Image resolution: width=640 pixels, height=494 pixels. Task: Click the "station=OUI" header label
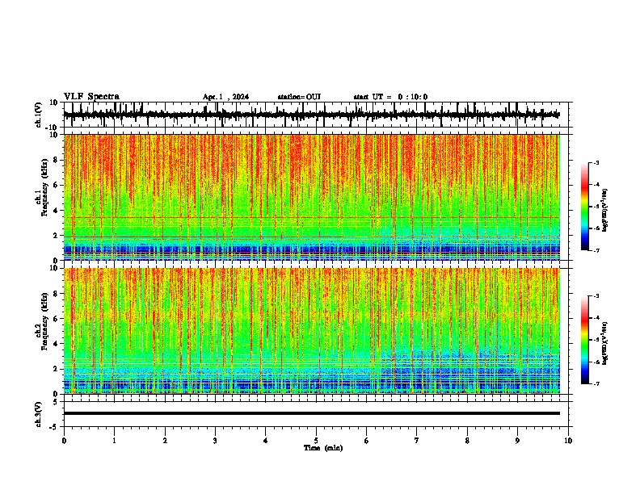click(299, 97)
